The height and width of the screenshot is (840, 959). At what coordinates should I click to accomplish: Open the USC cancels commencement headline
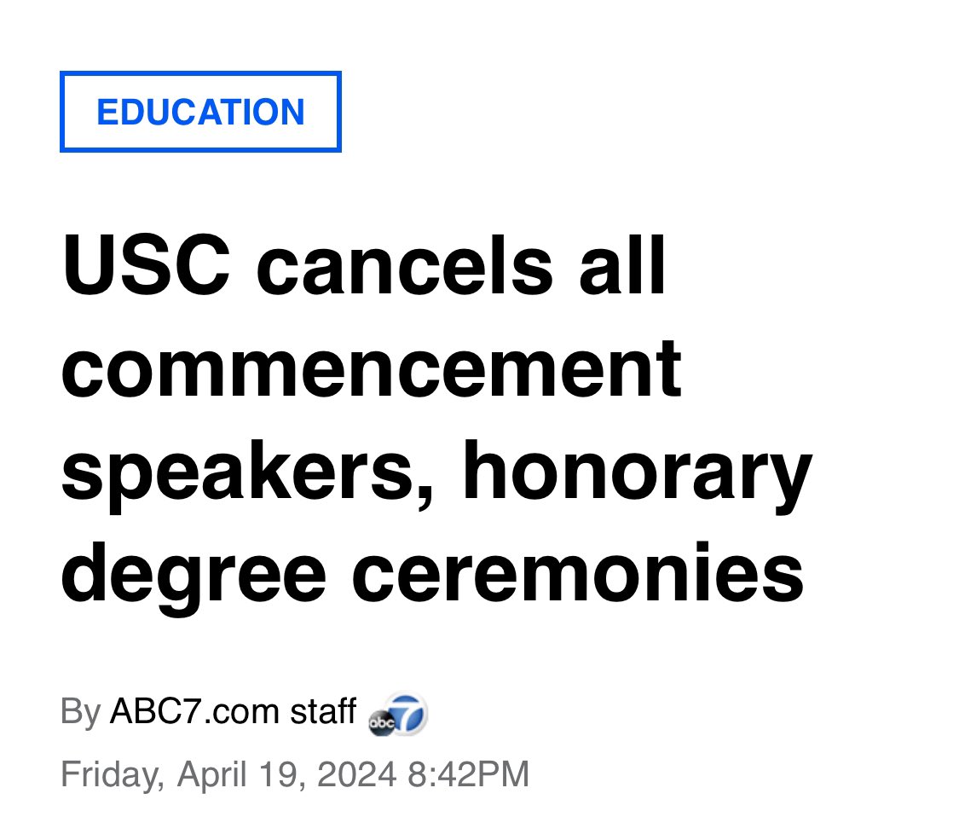[436, 420]
